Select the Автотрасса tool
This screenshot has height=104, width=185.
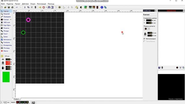click(6, 40)
